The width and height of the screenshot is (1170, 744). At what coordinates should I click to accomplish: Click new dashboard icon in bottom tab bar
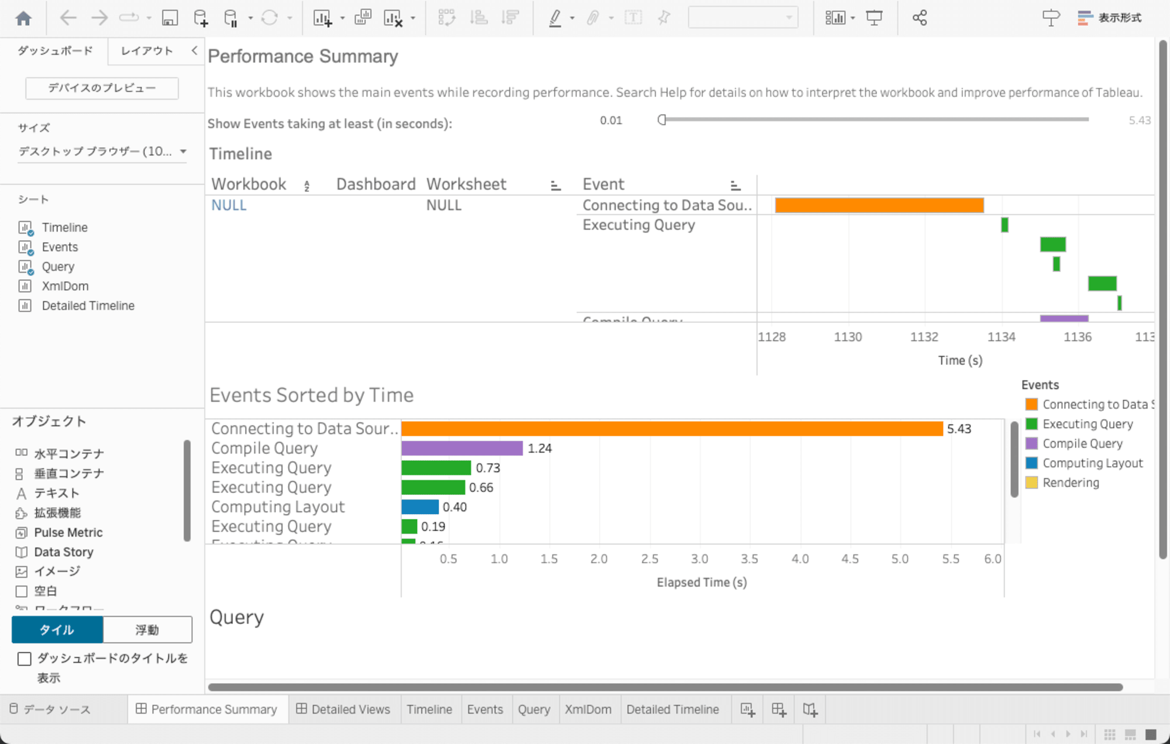[x=779, y=709]
